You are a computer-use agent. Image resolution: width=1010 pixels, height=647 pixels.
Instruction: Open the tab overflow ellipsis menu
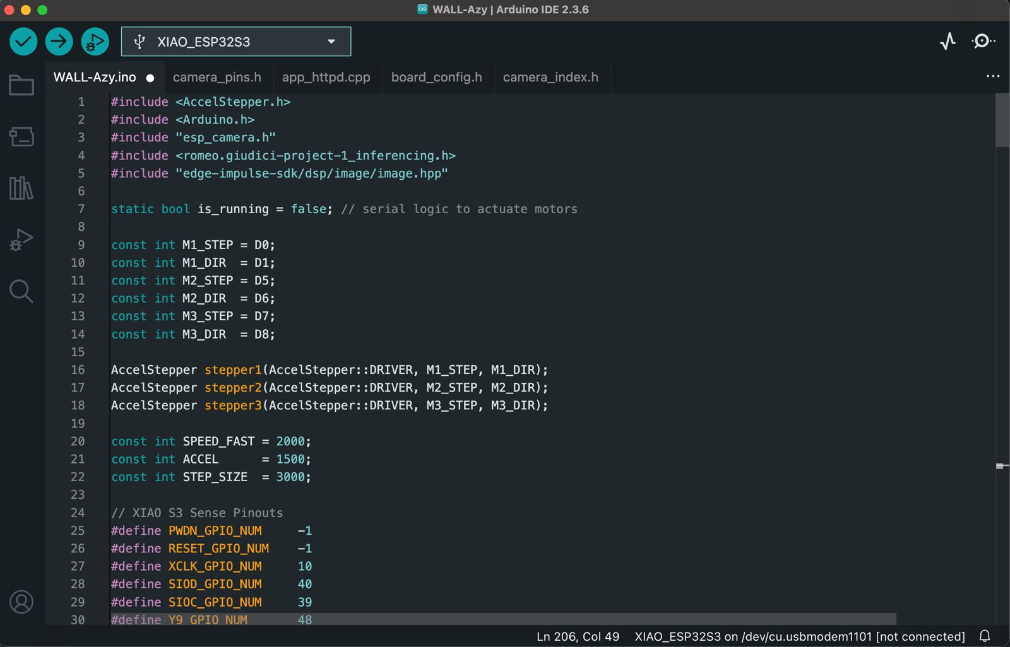coord(992,76)
